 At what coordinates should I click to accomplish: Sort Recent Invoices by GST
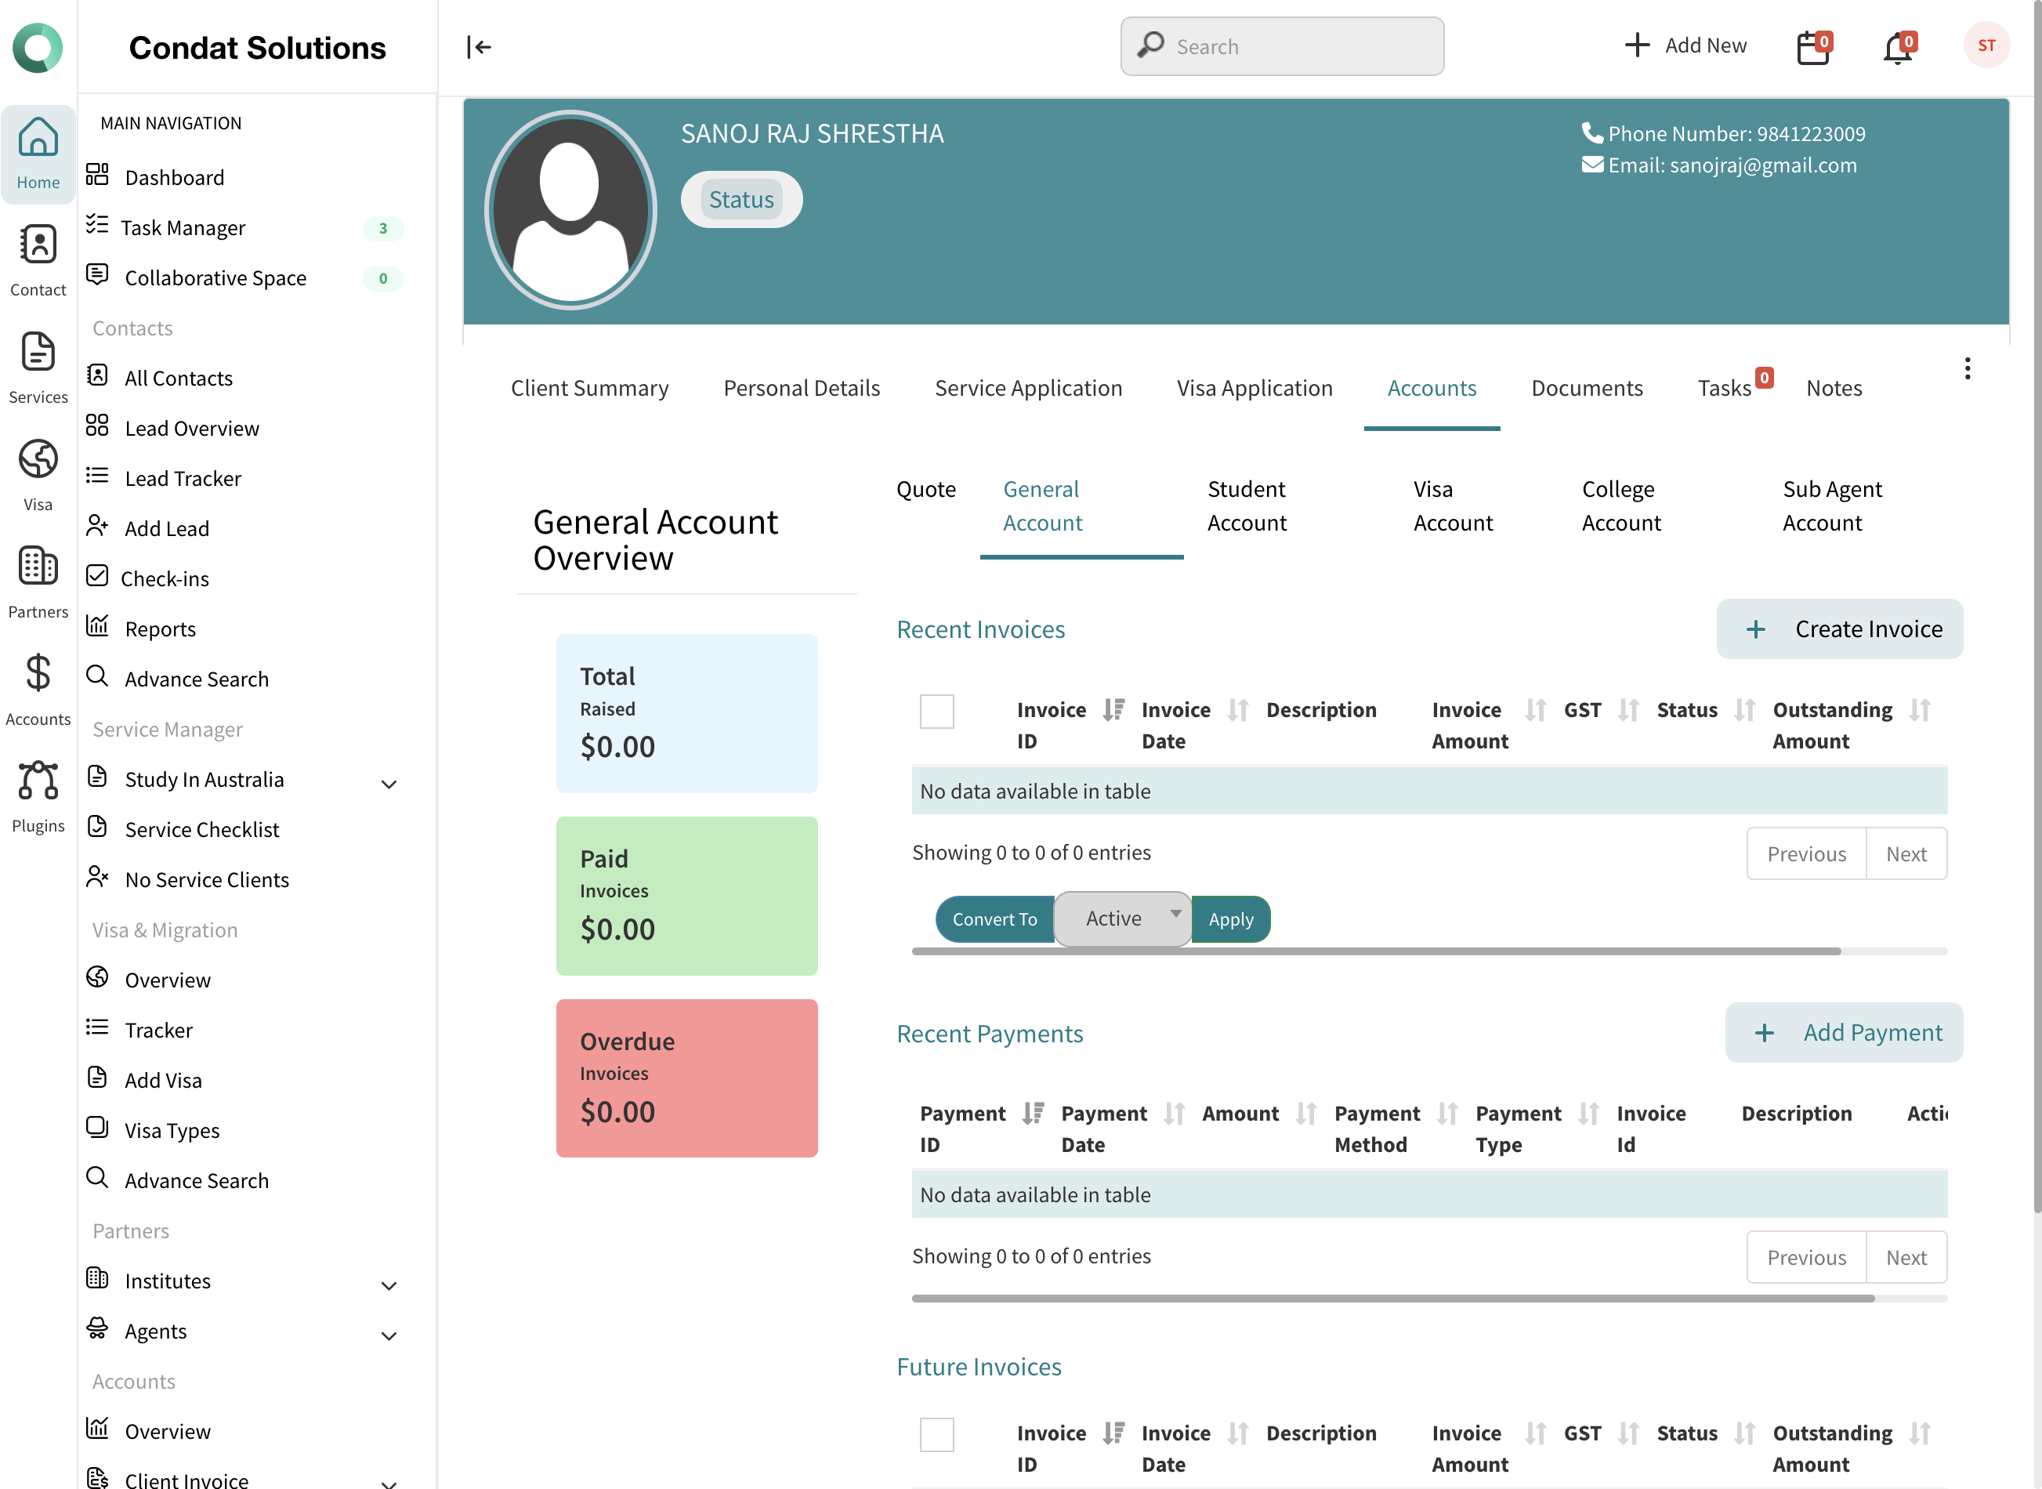[x=1628, y=710]
